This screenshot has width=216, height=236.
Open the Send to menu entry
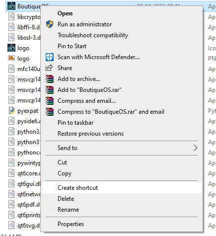122,148
